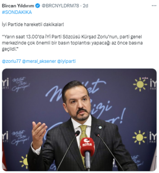Open the tweet permalink via the 2d timestamp
This screenshot has width=159, height=173.
(x=85, y=6)
